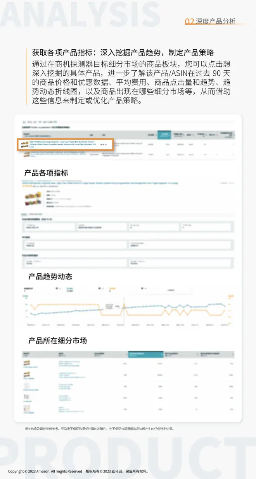Click the vertical marker line on the trend chart
This screenshot has width=256, height=479.
pos(124,311)
